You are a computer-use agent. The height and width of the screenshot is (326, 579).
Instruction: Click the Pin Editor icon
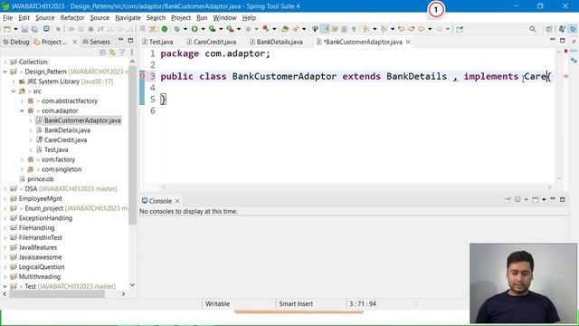click(x=460, y=29)
